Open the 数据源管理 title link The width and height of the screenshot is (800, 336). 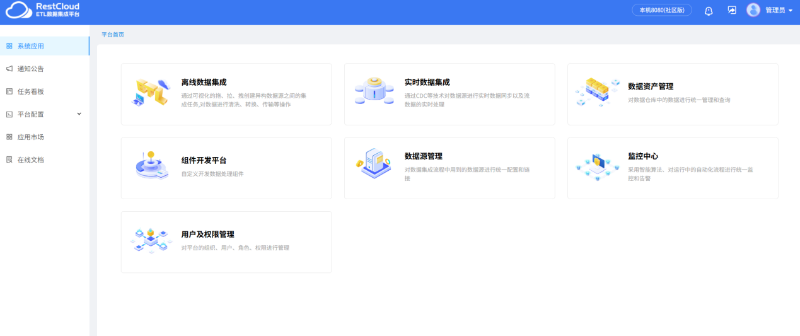(423, 156)
